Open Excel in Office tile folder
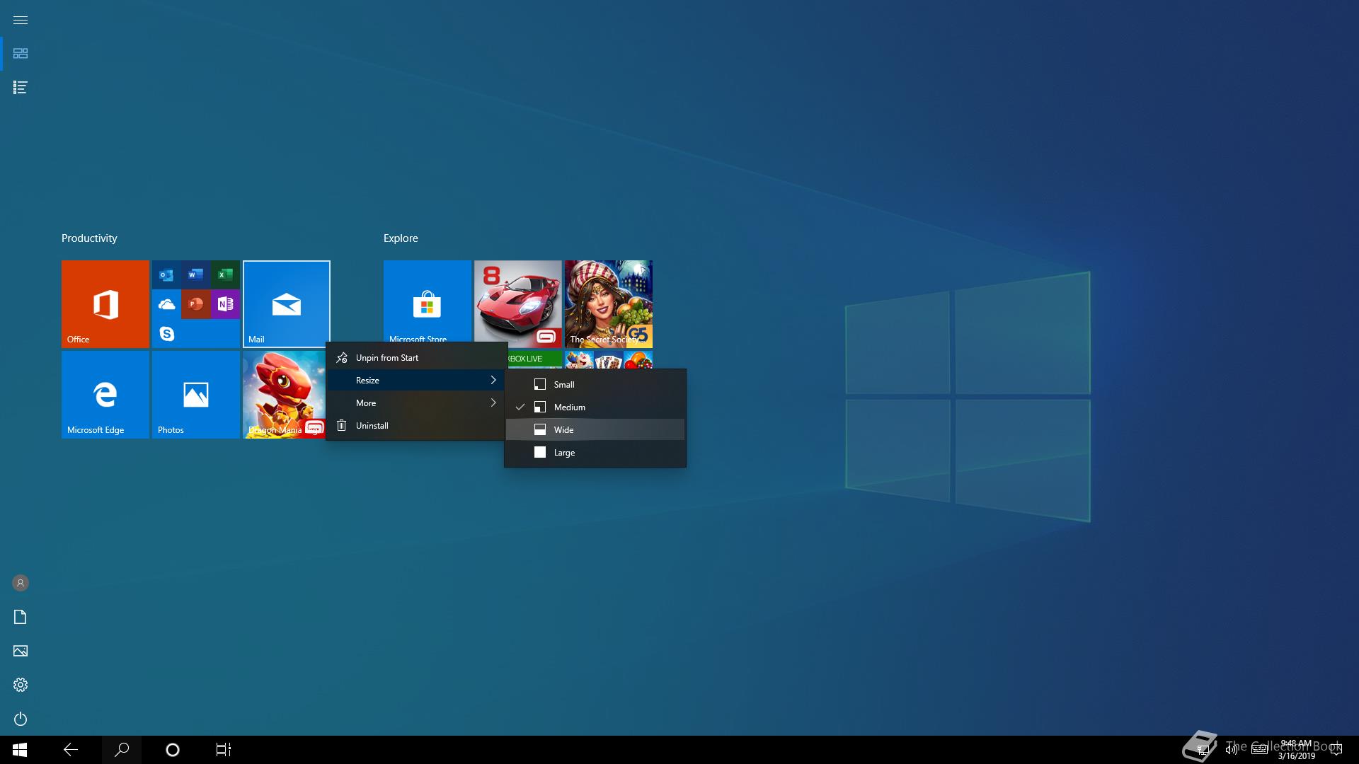 point(225,274)
